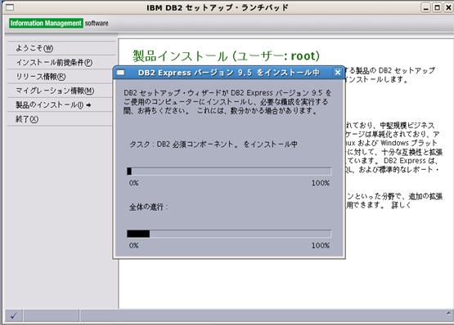Click the arrow next to 製品のインストール

88,105
